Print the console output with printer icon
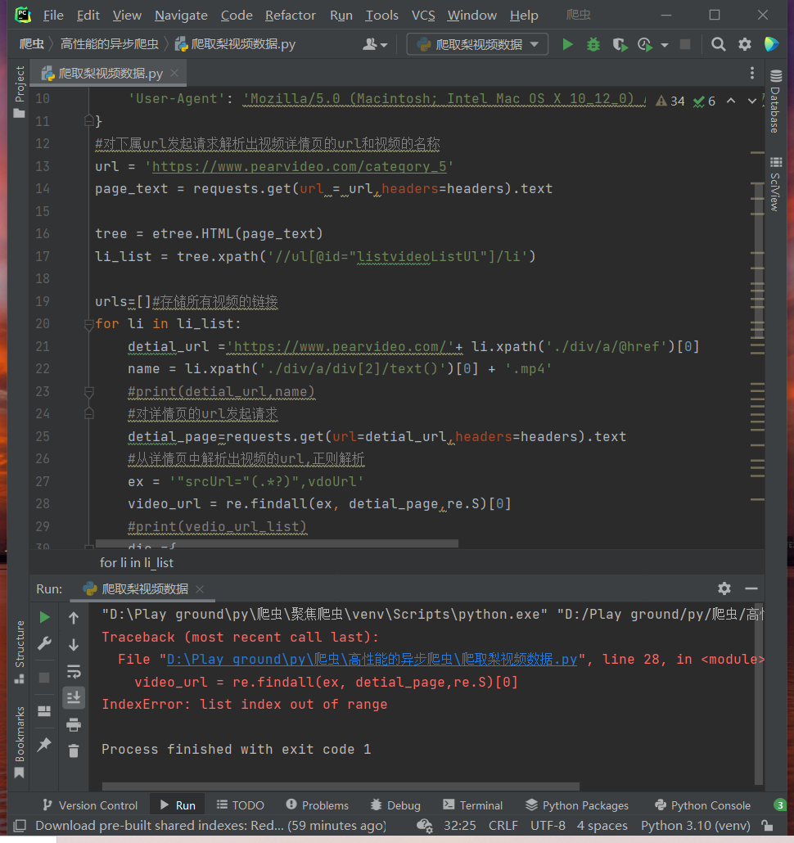 [x=74, y=724]
